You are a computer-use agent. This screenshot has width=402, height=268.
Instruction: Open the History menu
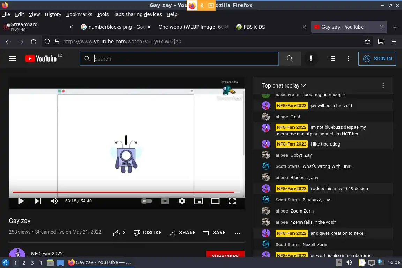coord(53,14)
